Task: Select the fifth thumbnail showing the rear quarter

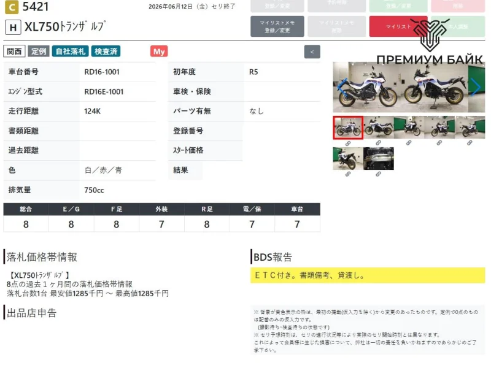Action: (470, 128)
